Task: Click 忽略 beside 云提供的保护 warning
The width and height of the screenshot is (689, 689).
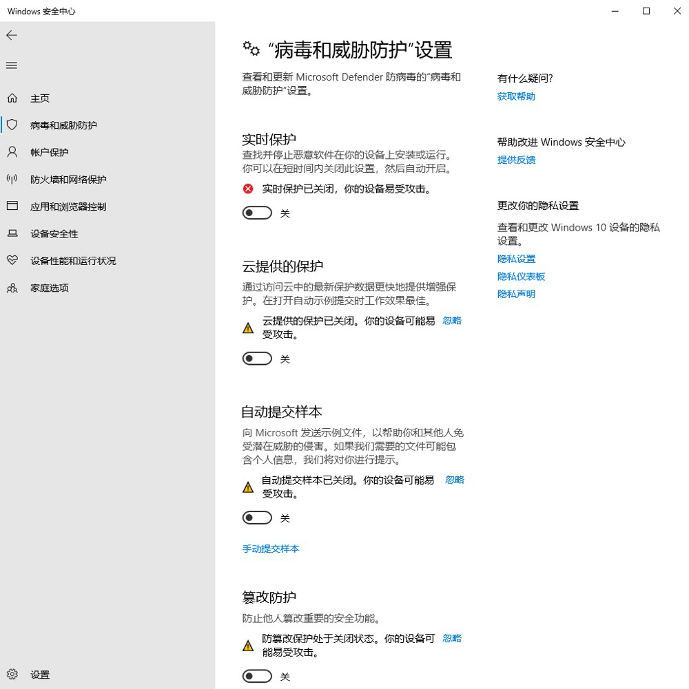Action: click(452, 321)
